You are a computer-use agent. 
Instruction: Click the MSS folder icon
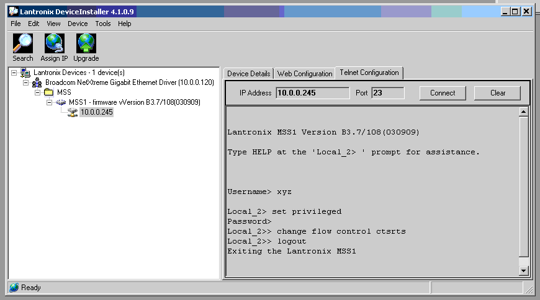[x=48, y=92]
